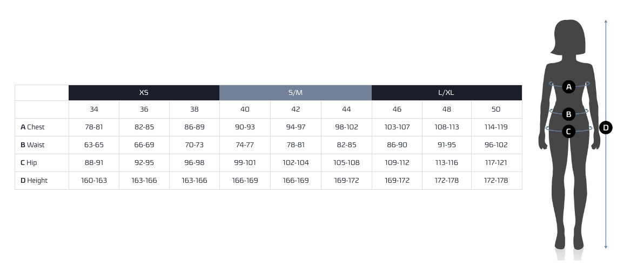Click the C Hip row label

[x=29, y=163]
